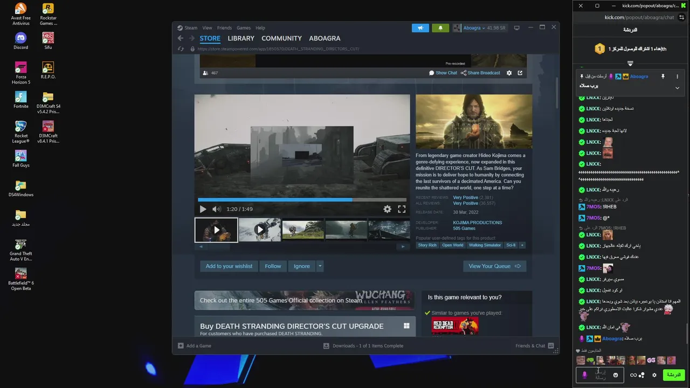690x388 pixels.
Task: Click Kick channel points icon
Action: (642, 375)
